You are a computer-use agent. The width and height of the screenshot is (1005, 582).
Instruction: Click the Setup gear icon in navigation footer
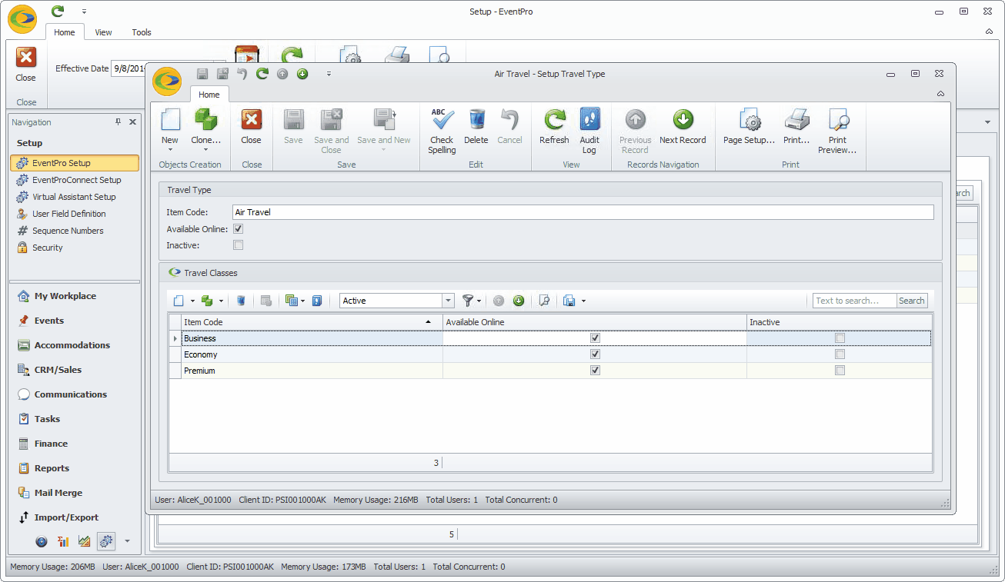coord(106,541)
